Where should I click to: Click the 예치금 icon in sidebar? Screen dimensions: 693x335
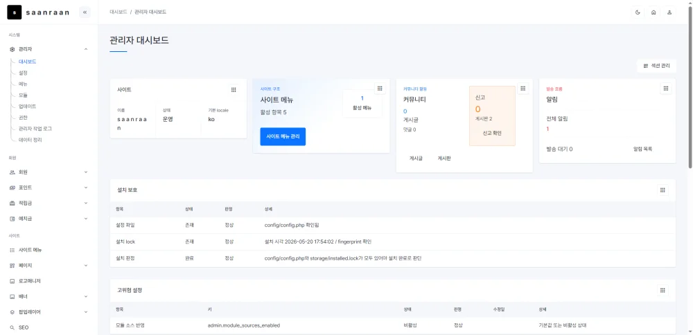12,219
